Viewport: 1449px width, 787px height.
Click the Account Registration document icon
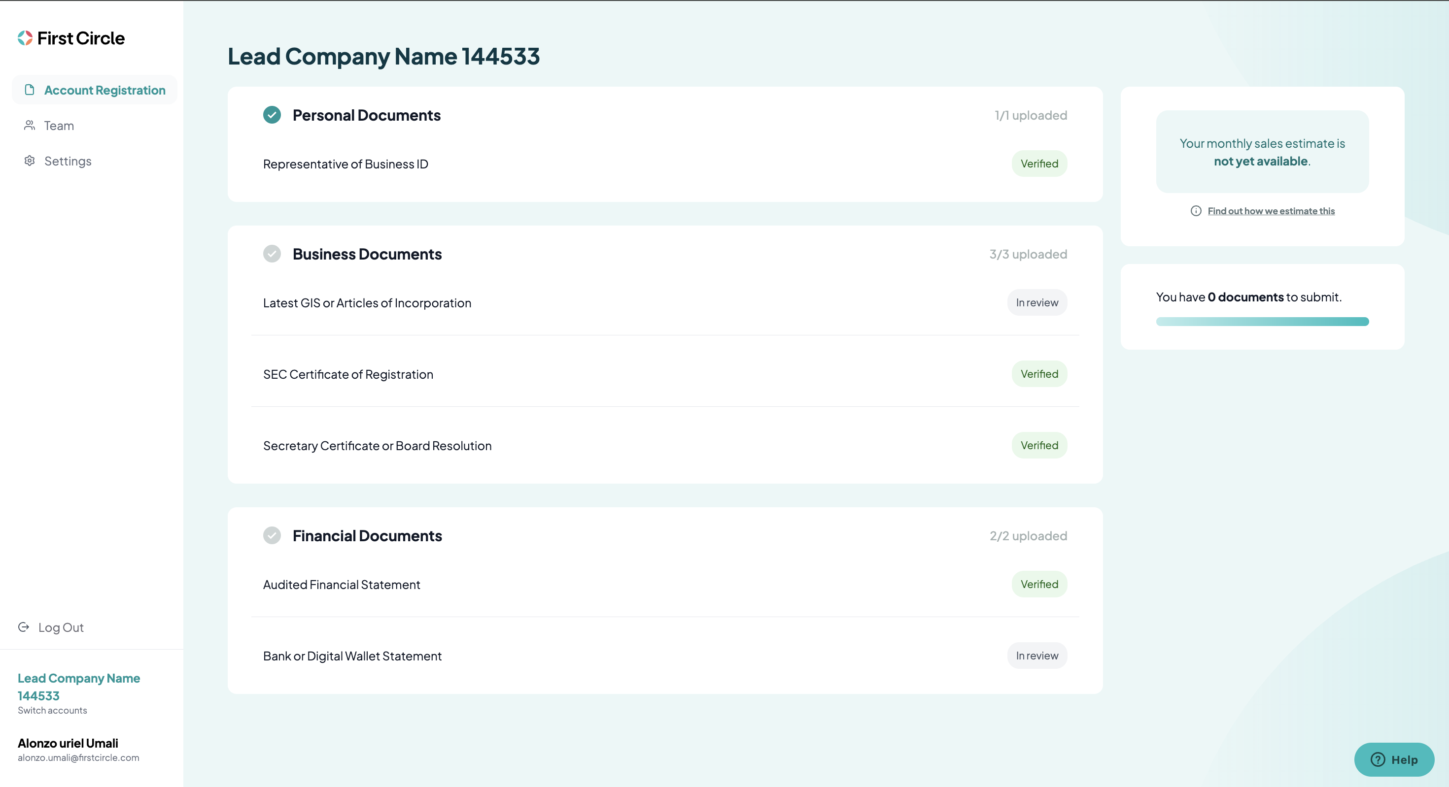click(x=30, y=89)
